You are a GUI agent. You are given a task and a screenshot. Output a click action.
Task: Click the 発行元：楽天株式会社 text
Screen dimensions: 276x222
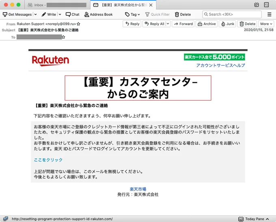(138, 194)
